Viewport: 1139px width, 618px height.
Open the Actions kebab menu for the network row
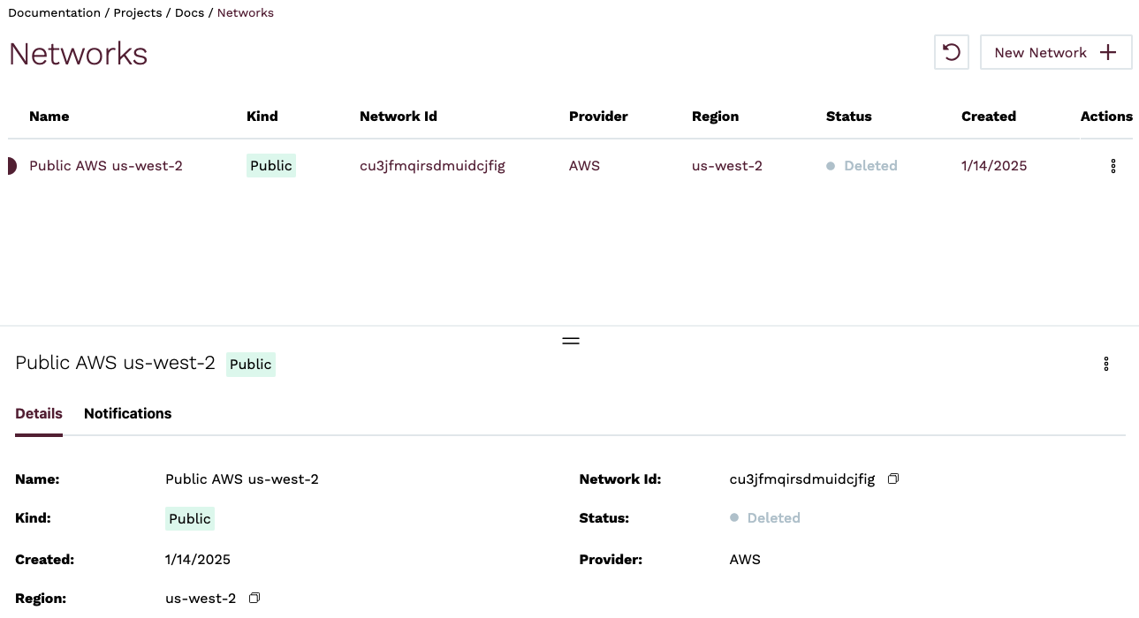(x=1112, y=165)
